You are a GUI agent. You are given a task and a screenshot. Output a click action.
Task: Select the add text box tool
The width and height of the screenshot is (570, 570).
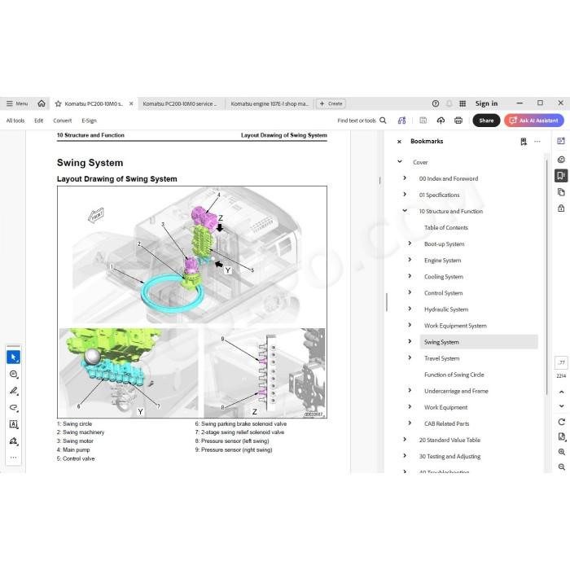[x=14, y=424]
